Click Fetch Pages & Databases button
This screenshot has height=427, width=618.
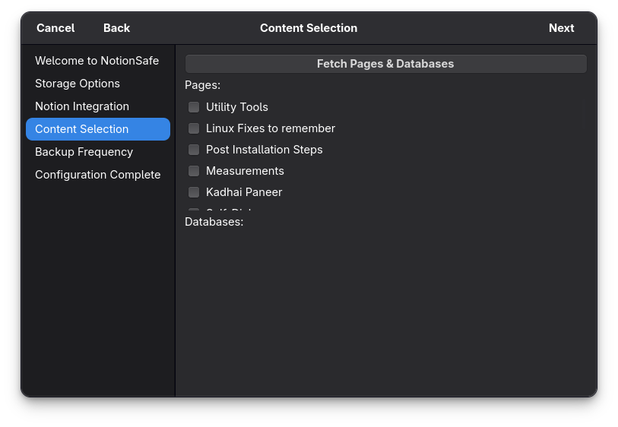pyautogui.click(x=385, y=64)
